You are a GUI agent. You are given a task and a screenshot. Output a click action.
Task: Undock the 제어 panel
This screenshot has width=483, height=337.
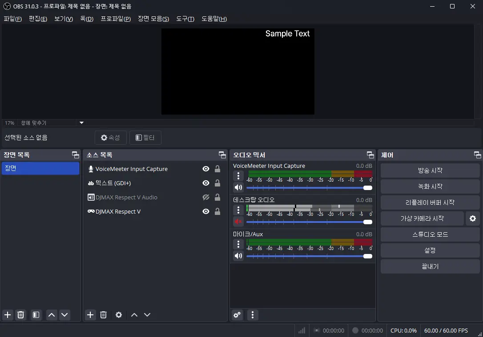478,155
